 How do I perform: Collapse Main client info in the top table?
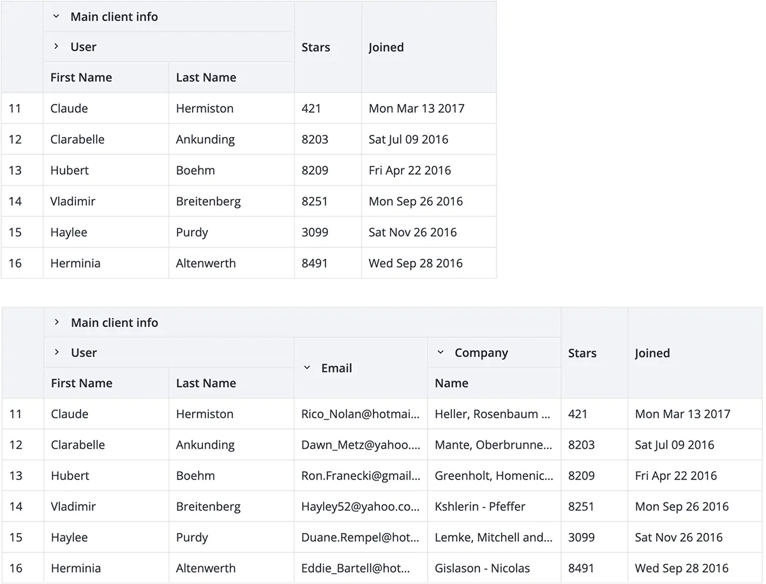pos(56,17)
